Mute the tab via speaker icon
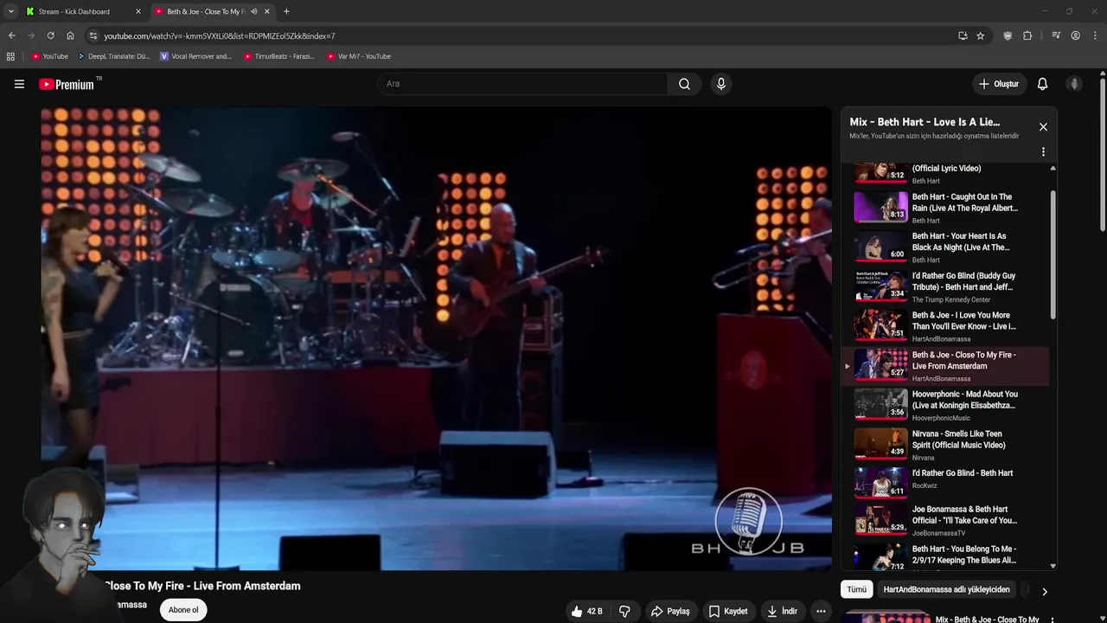The width and height of the screenshot is (1107, 623). (253, 11)
